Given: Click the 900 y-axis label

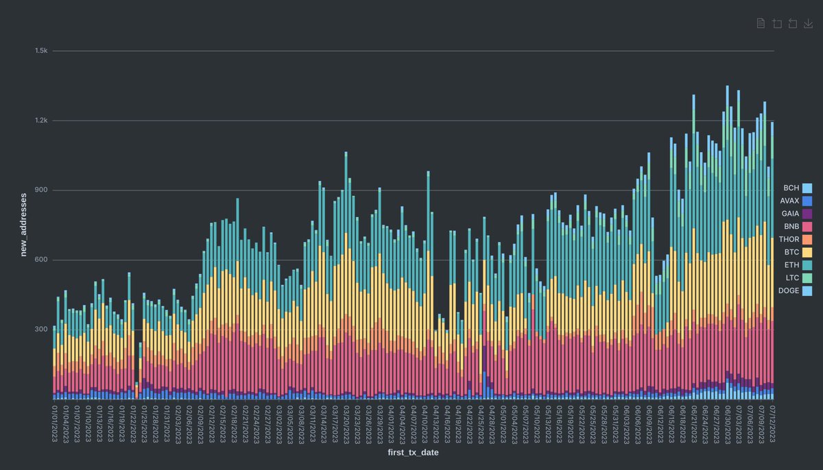Looking at the screenshot, I should [40, 190].
